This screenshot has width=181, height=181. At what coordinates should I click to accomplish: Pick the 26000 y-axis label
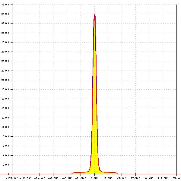click(5, 52)
